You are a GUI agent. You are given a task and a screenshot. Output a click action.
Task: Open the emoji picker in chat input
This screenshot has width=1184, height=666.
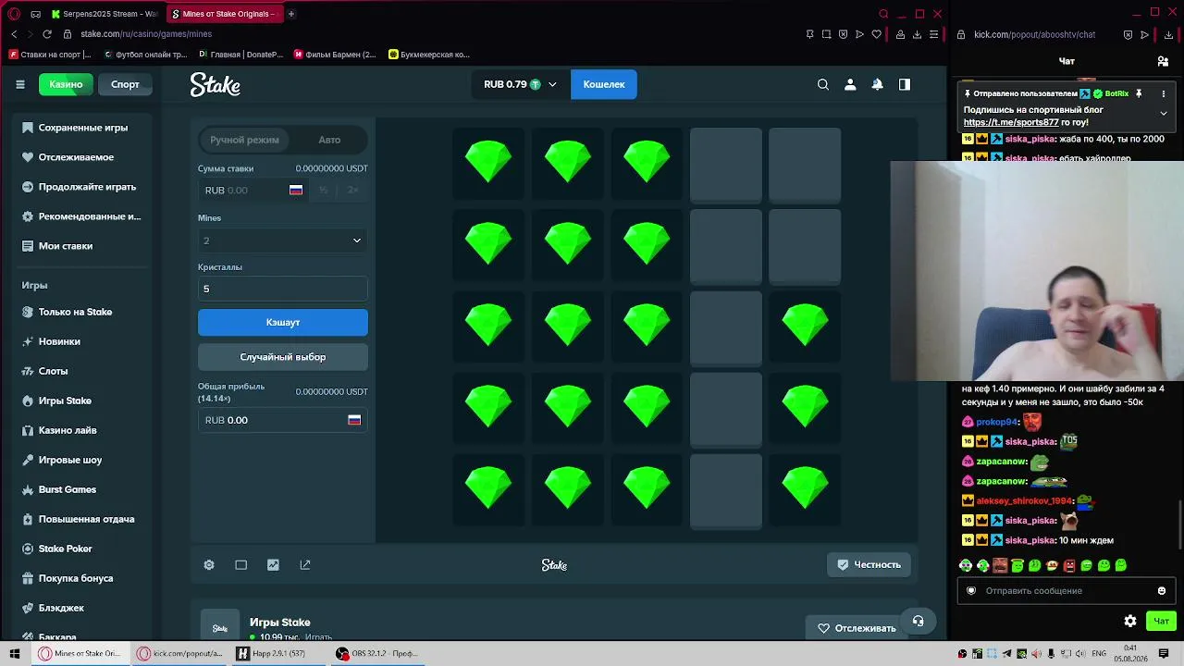pyautogui.click(x=1162, y=591)
